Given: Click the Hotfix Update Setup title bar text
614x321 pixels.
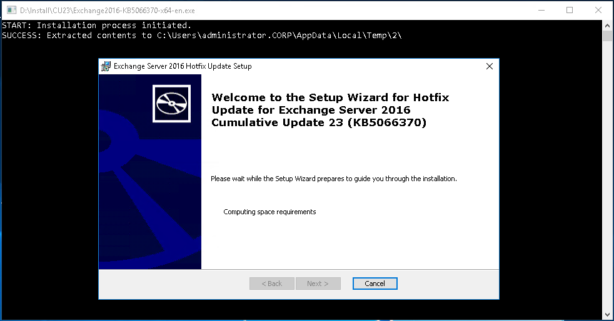Looking at the screenshot, I should tap(183, 66).
